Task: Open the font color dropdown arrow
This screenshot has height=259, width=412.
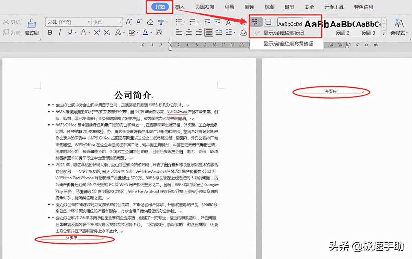Action: [x=151, y=33]
